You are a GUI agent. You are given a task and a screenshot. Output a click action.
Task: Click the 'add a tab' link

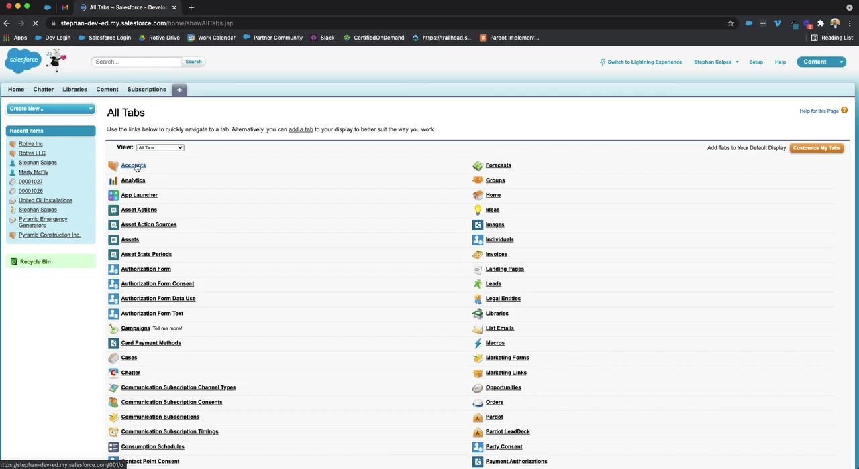point(301,129)
